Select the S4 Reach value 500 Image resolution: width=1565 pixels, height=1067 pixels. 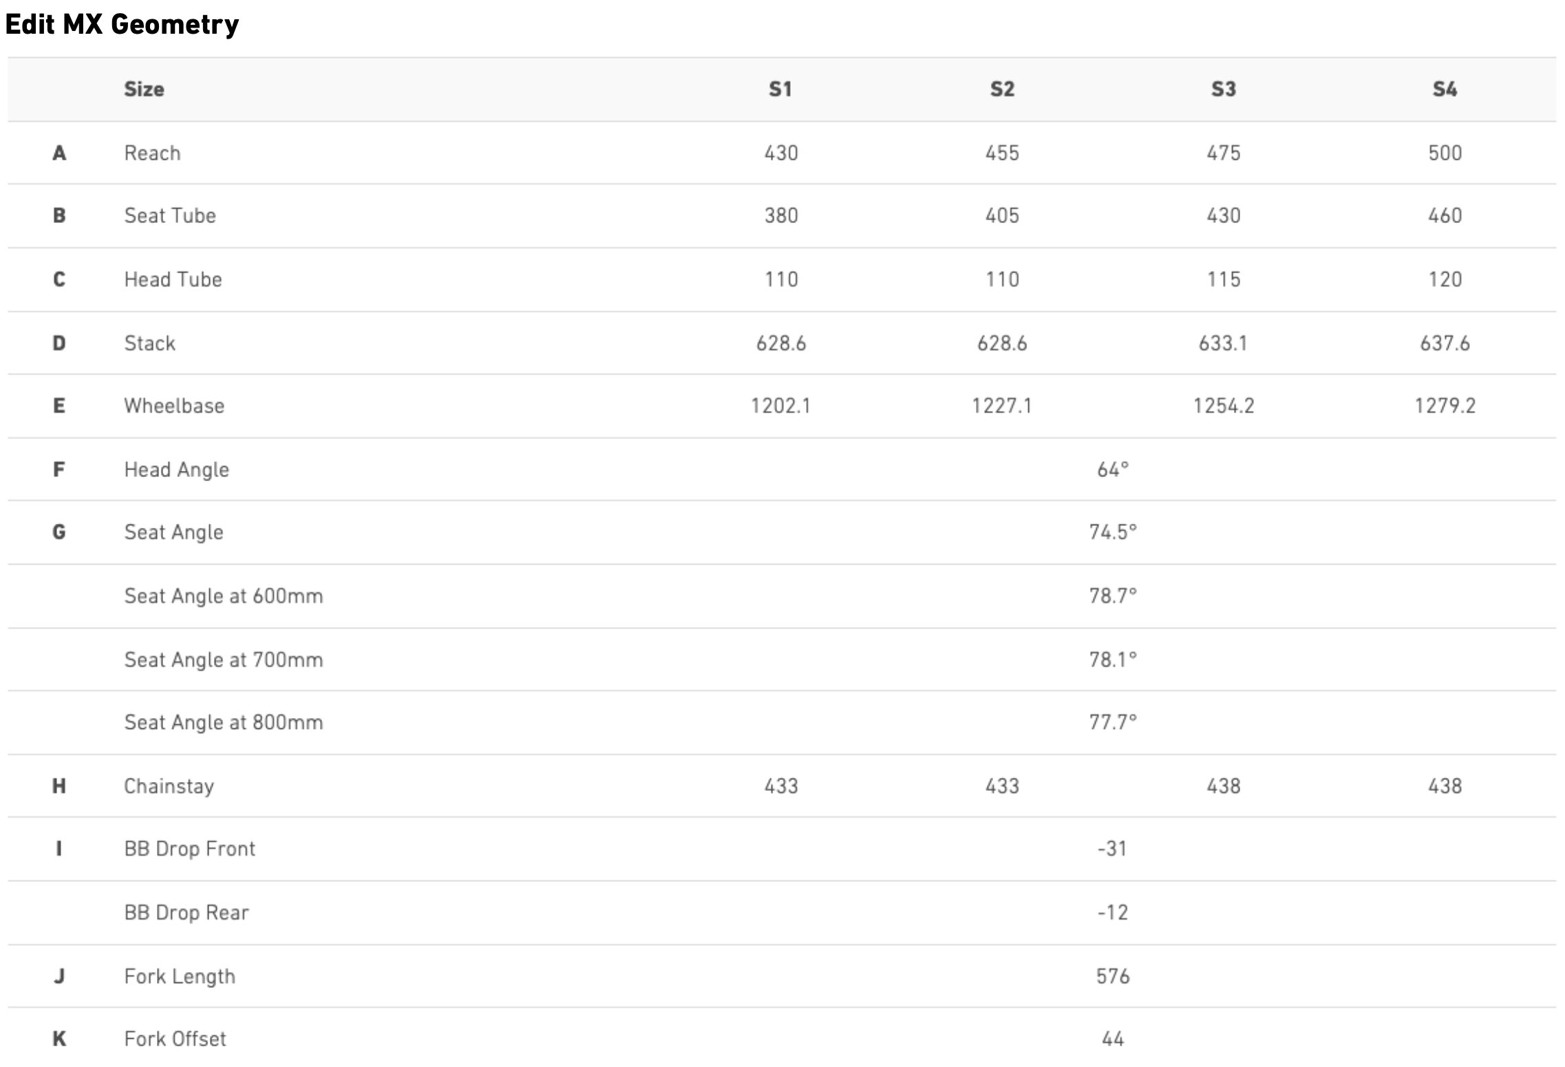(1445, 153)
